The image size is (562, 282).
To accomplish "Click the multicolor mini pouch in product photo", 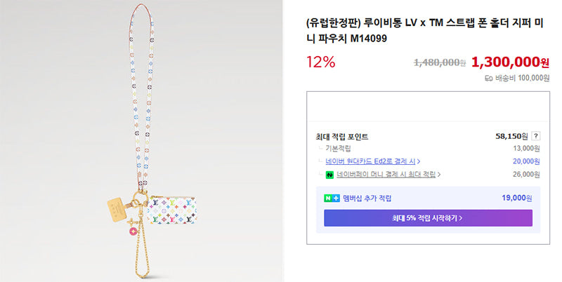I will [x=171, y=210].
